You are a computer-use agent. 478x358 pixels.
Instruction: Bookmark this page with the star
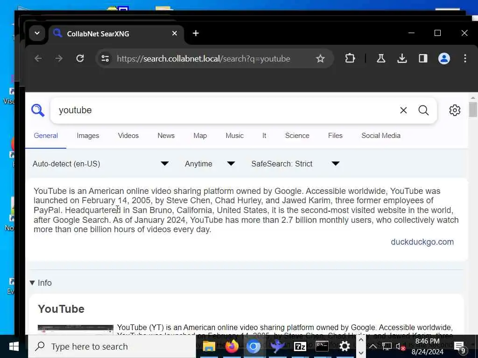click(320, 58)
